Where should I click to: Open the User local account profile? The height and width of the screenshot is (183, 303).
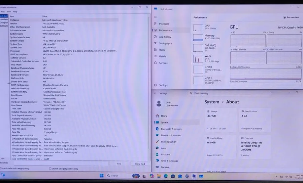pos(167,104)
